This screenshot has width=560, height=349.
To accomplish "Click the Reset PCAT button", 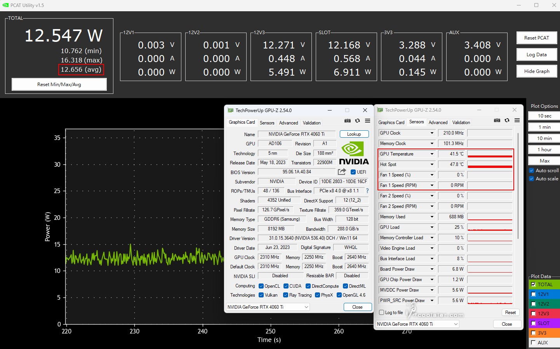I will pos(537,38).
